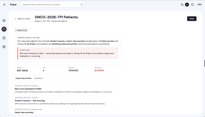Click the Pulse logo
This screenshot has width=205, height=117.
click(x=13, y=5)
